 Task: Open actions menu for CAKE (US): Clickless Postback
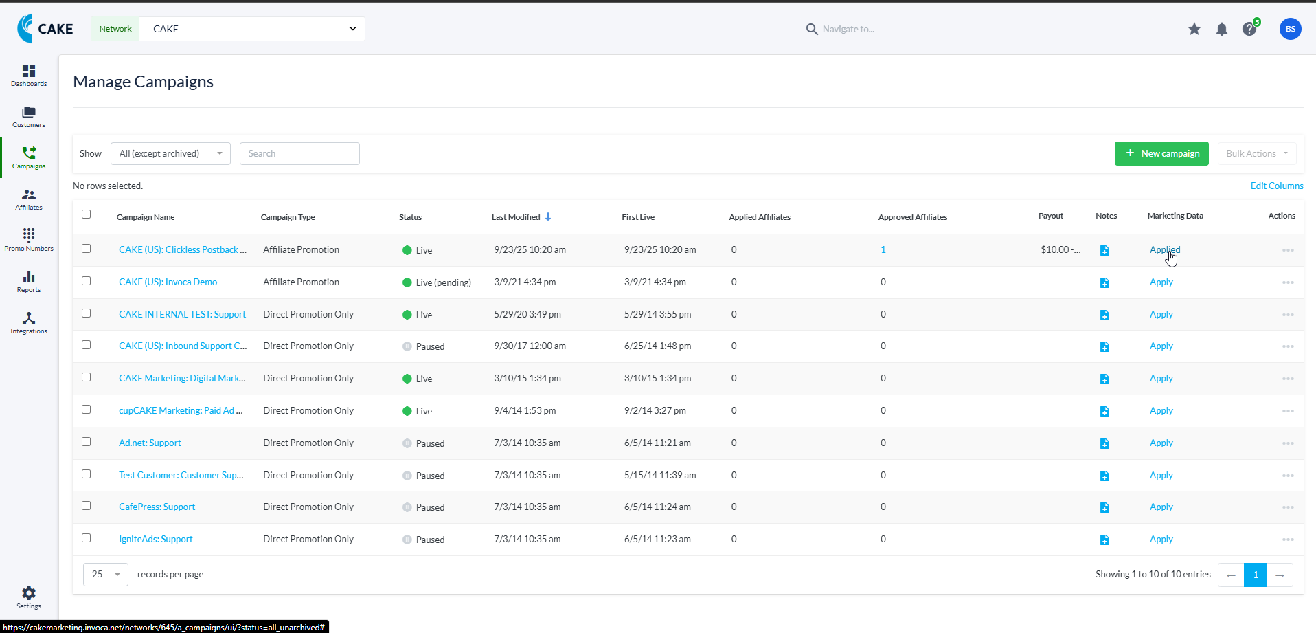1288,250
